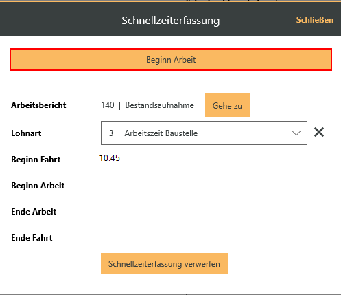The image size is (341, 295).
Task: Click the Ende Arbeit row label
Action: 34,212
